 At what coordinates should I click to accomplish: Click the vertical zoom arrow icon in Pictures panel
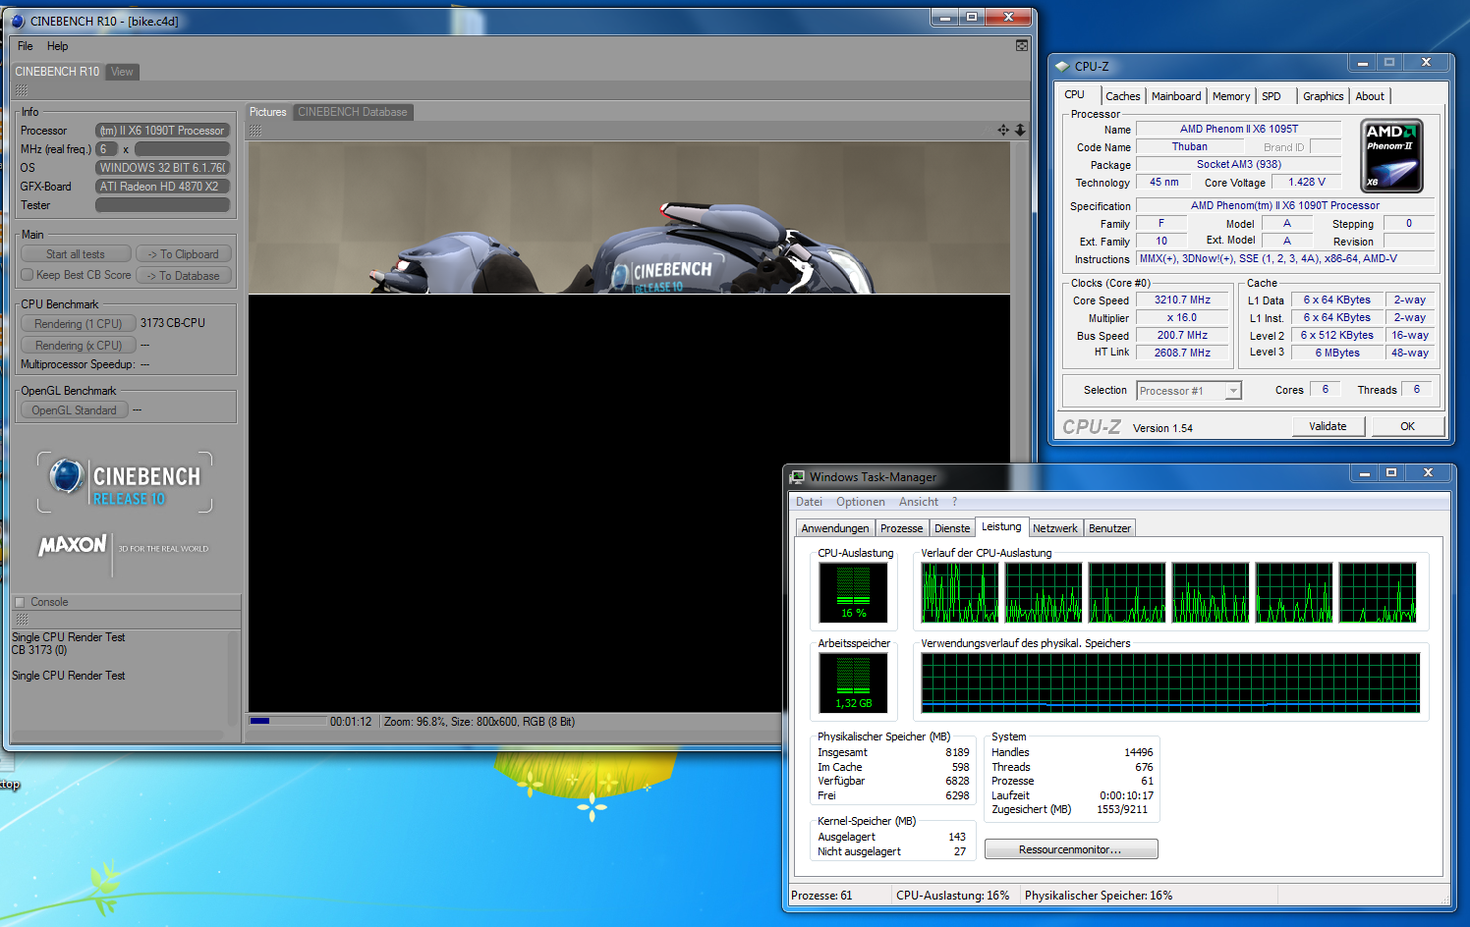pyautogui.click(x=1020, y=130)
